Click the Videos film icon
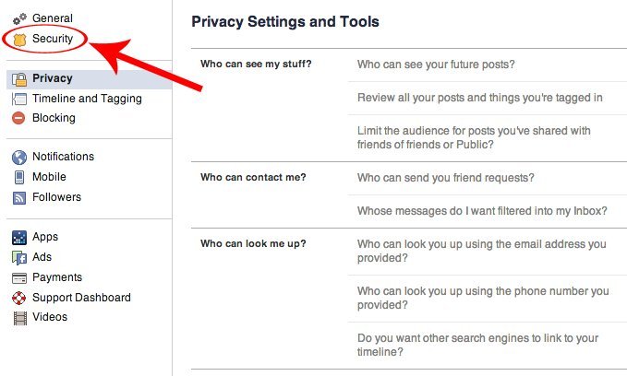This screenshot has height=376, width=627. coord(19,318)
